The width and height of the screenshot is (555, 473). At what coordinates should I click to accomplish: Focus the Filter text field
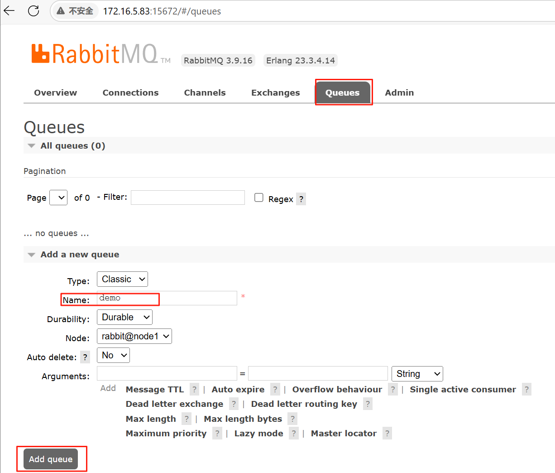click(188, 198)
